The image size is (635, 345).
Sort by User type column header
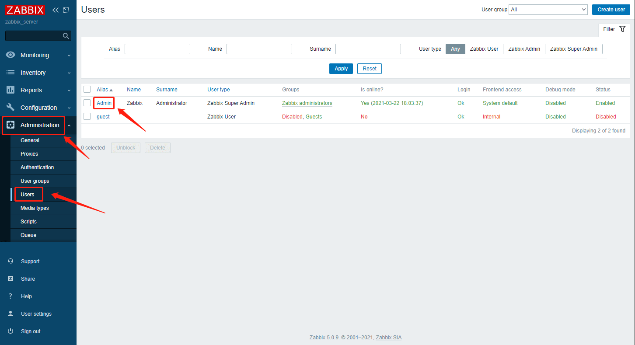coord(219,90)
